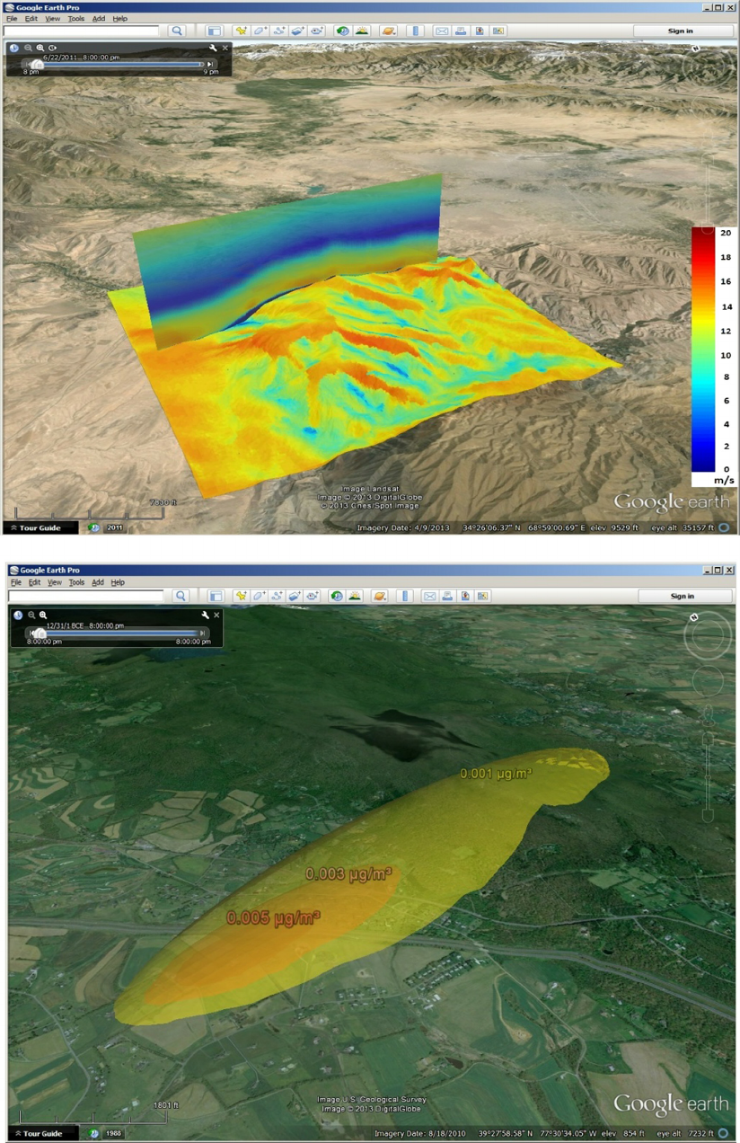Click the Print icon in wind-speed window
This screenshot has width=740, height=1143.
click(x=461, y=31)
